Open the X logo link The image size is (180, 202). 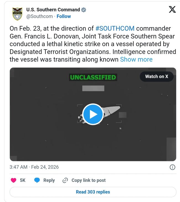pos(172,10)
